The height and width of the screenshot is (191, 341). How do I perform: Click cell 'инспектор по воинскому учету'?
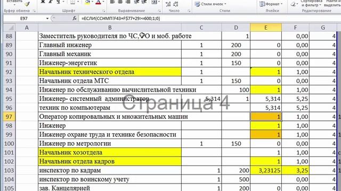110,179
